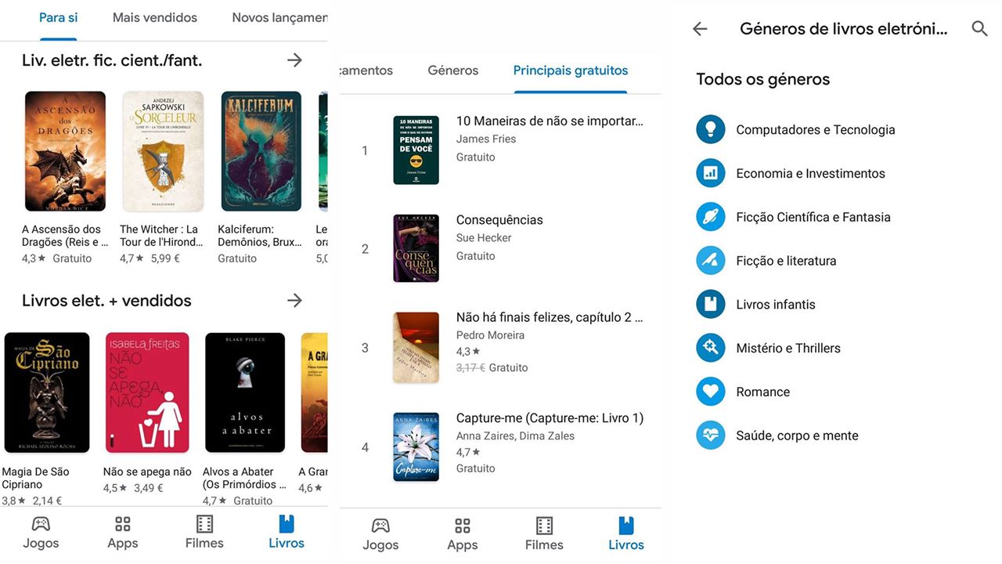Screen dimensions: 1002x564
Task: Tap the back arrow in the genres screen
Action: [700, 29]
